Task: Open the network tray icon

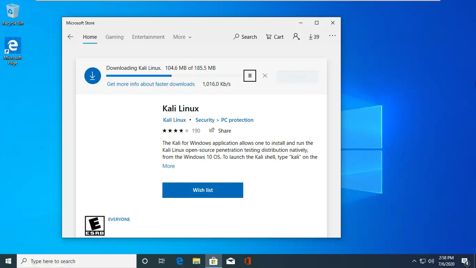Action: [423, 261]
